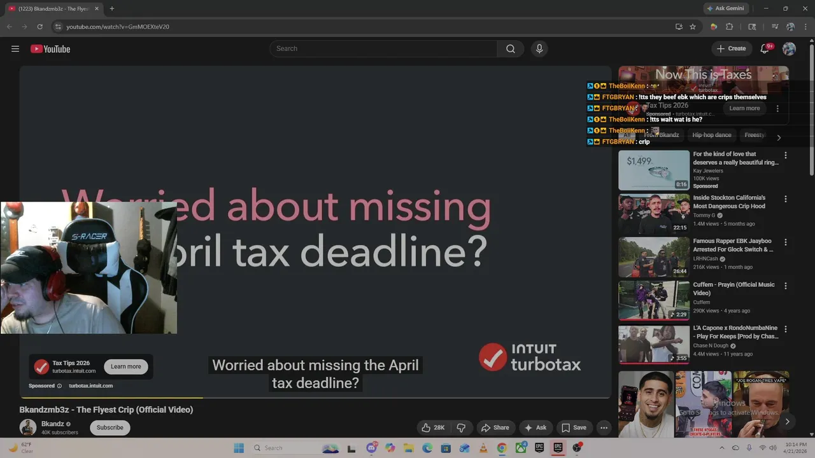The width and height of the screenshot is (815, 458).
Task: Like the video with thumbs up
Action: tap(433, 427)
